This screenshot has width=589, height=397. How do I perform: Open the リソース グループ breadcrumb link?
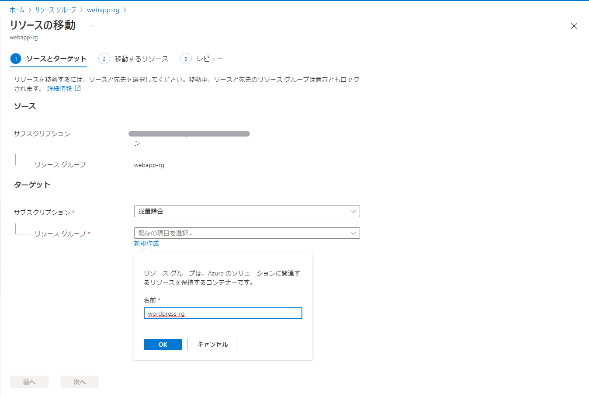[55, 10]
